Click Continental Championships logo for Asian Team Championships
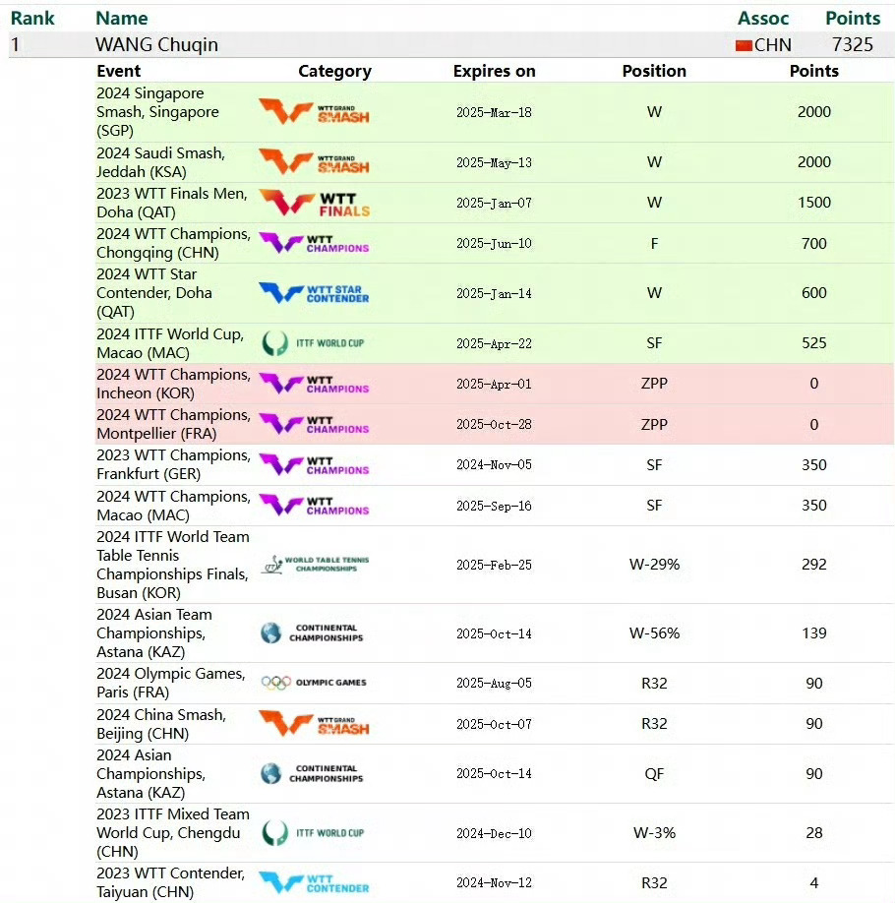Screen dimensions: 895x903 [x=312, y=632]
